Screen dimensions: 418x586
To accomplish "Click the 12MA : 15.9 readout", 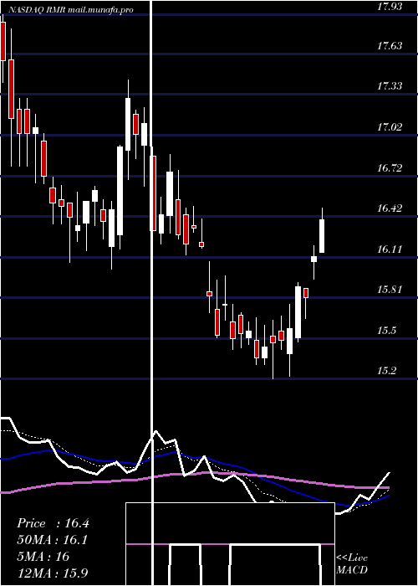I will 53,573.
